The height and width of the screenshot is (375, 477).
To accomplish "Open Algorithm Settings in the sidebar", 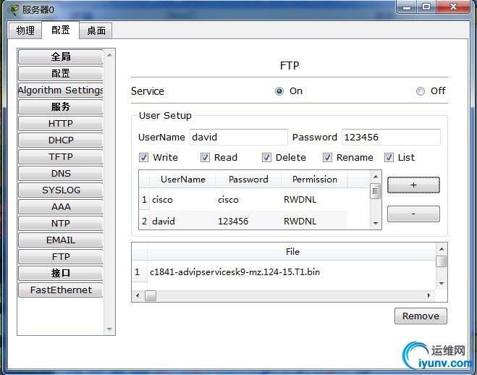I will click(61, 90).
